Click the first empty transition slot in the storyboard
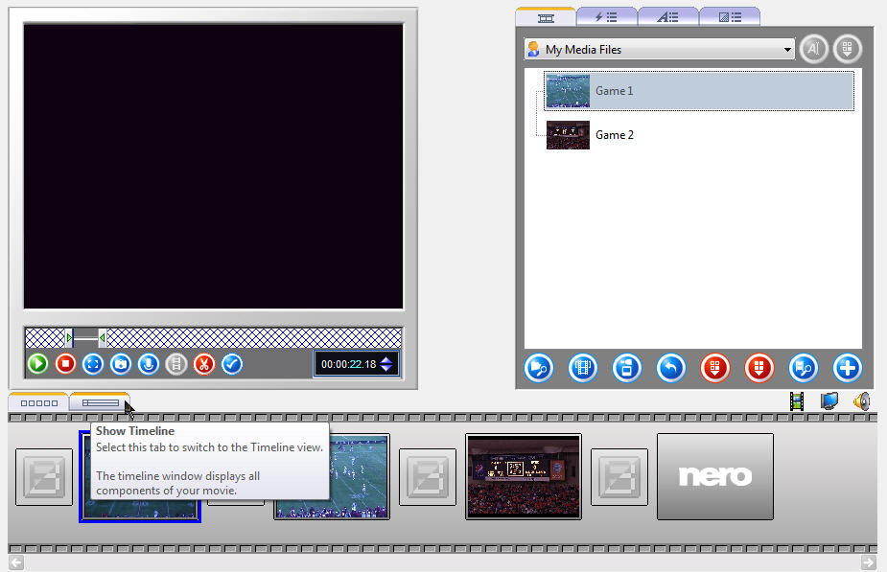Viewport: 887px width, 572px height. (44, 477)
